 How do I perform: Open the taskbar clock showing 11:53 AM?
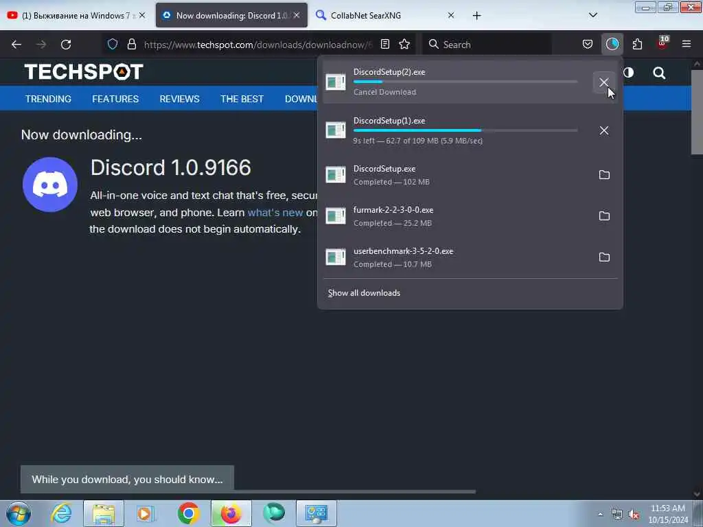(668, 514)
